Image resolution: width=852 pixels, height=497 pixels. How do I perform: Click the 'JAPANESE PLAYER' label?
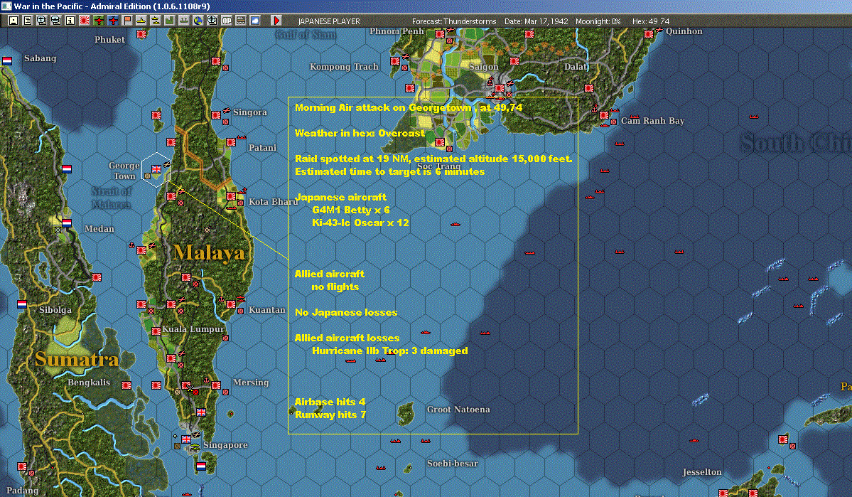tap(329, 21)
